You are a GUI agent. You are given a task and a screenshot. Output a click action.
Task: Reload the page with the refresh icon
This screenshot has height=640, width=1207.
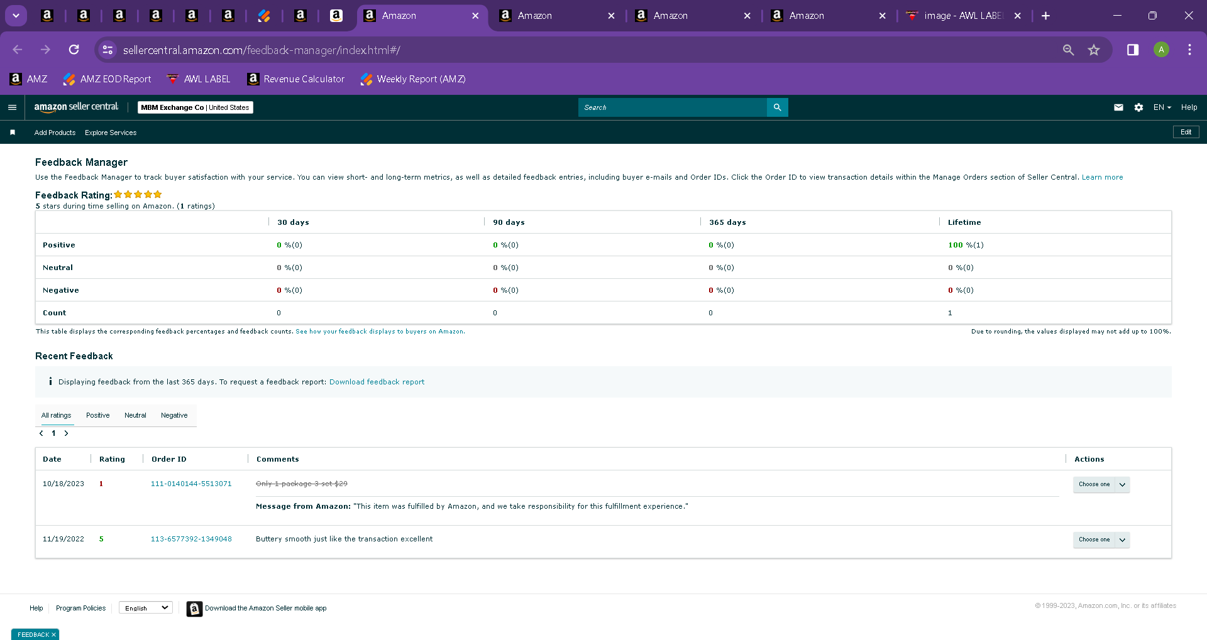click(74, 50)
